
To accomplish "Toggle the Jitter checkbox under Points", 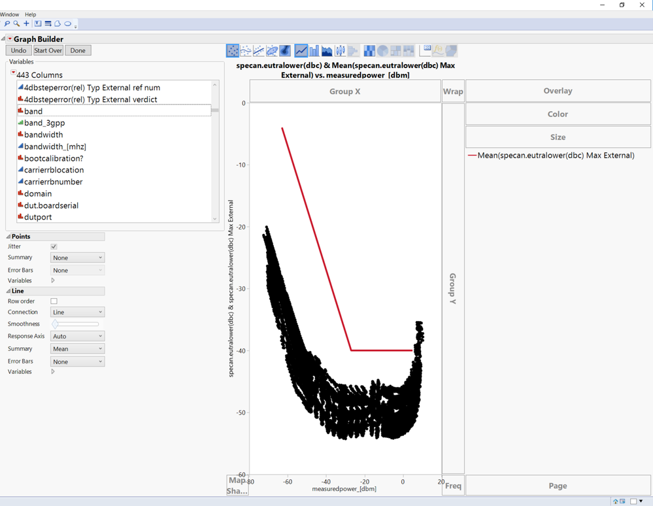I will click(x=54, y=246).
